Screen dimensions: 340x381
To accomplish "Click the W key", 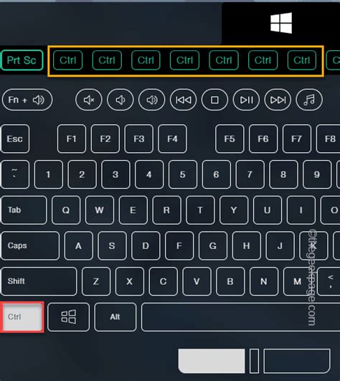I will [x=100, y=210].
